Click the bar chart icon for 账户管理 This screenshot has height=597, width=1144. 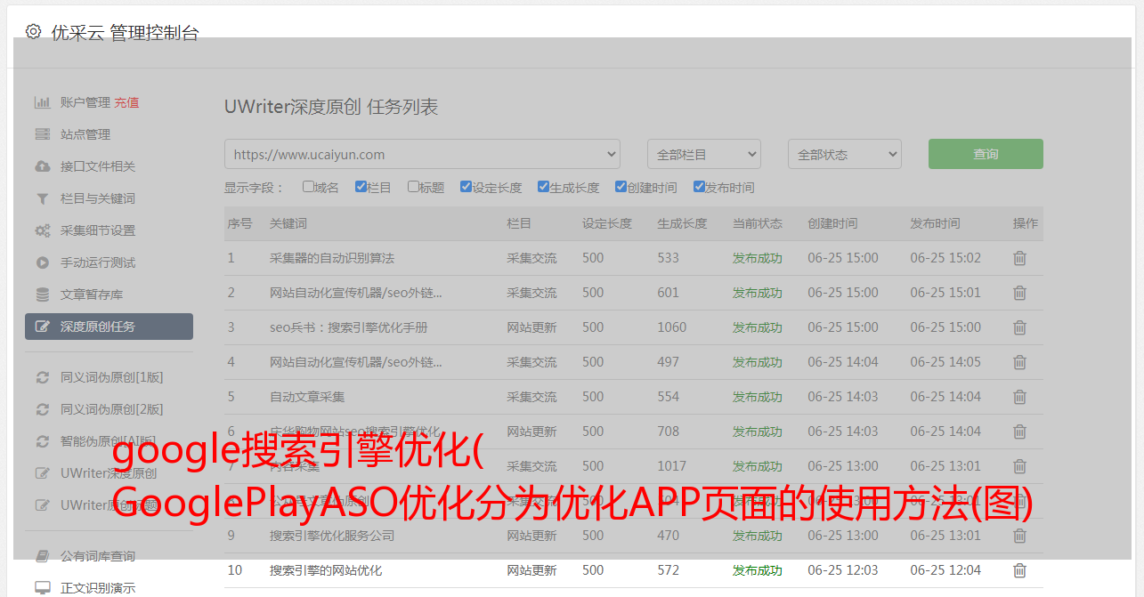tap(42, 102)
